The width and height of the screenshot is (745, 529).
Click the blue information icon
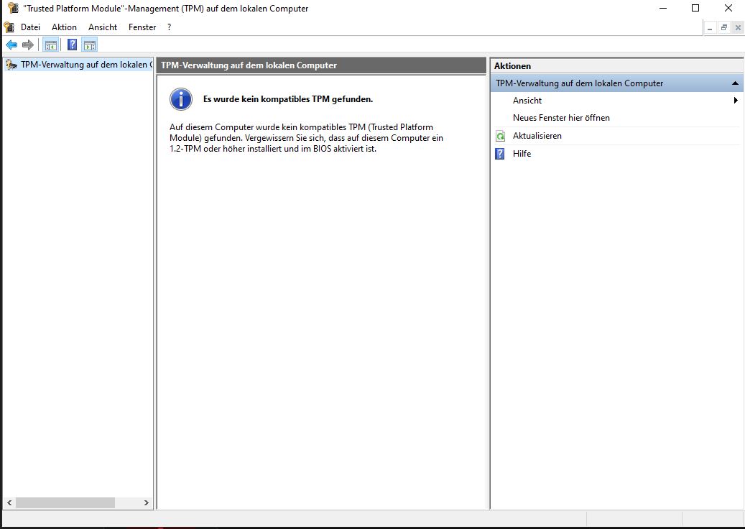point(181,99)
